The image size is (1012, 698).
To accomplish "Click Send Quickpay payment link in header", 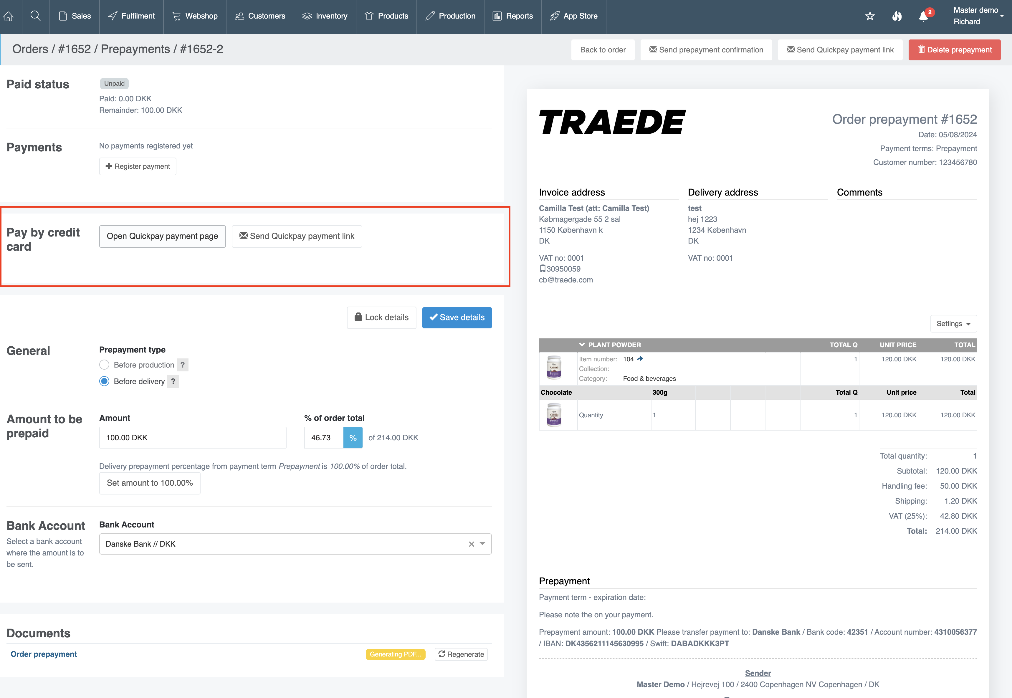I will click(x=840, y=50).
